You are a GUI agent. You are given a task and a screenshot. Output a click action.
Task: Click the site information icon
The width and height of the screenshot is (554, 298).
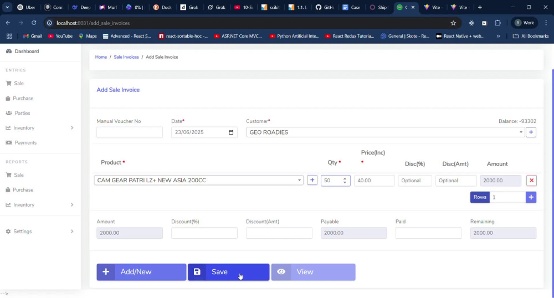tap(49, 23)
